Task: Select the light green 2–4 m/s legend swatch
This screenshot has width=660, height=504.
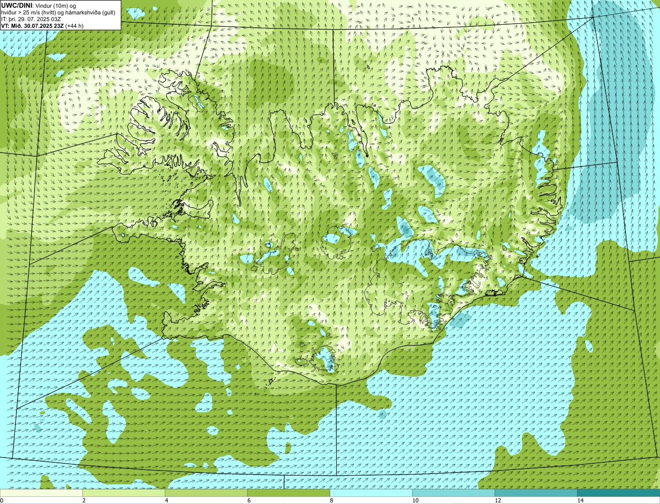Action: (x=124, y=493)
